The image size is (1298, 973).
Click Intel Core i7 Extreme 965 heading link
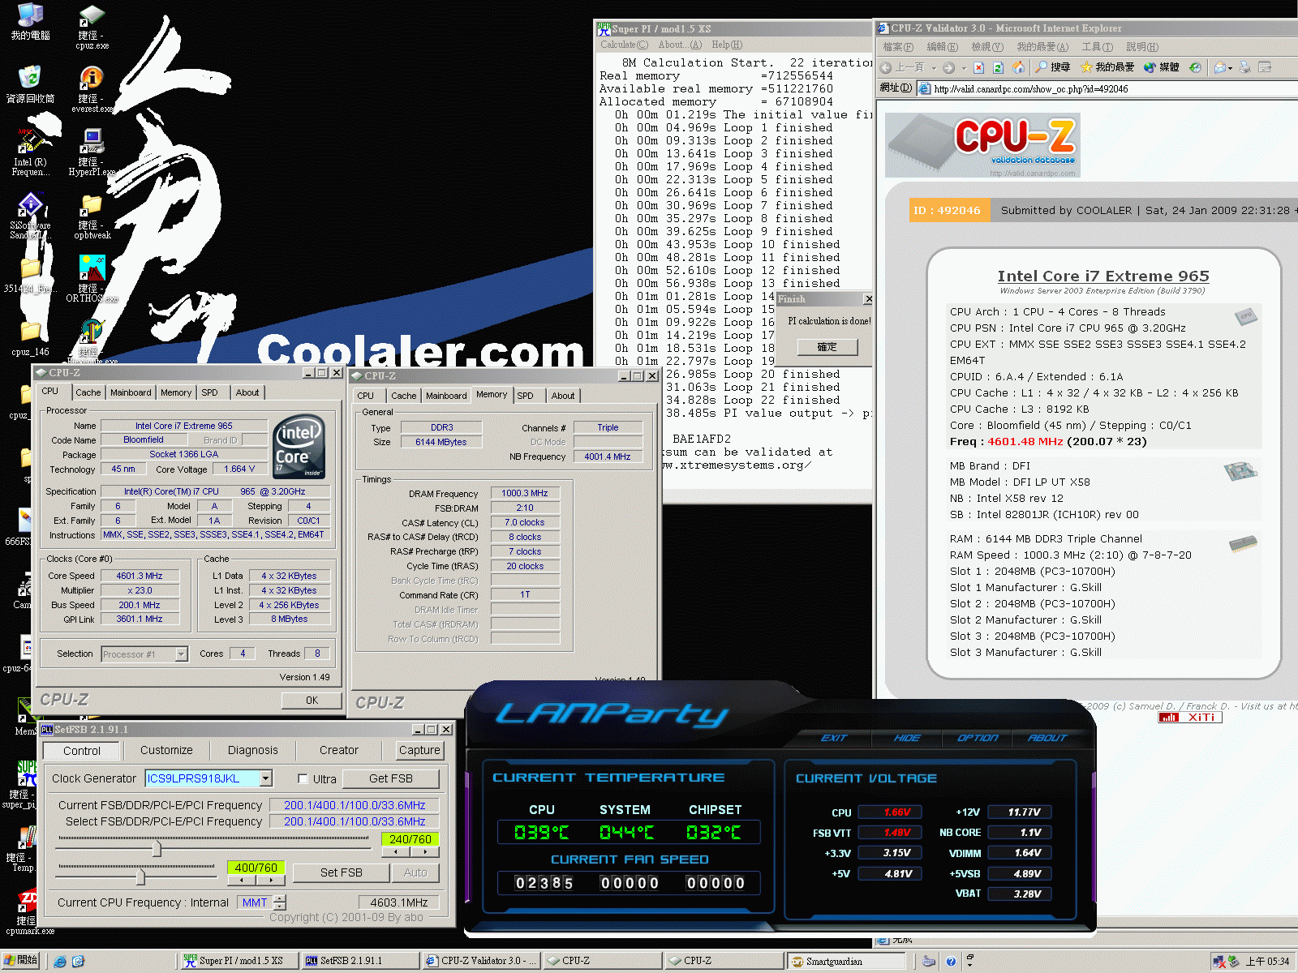[1102, 276]
